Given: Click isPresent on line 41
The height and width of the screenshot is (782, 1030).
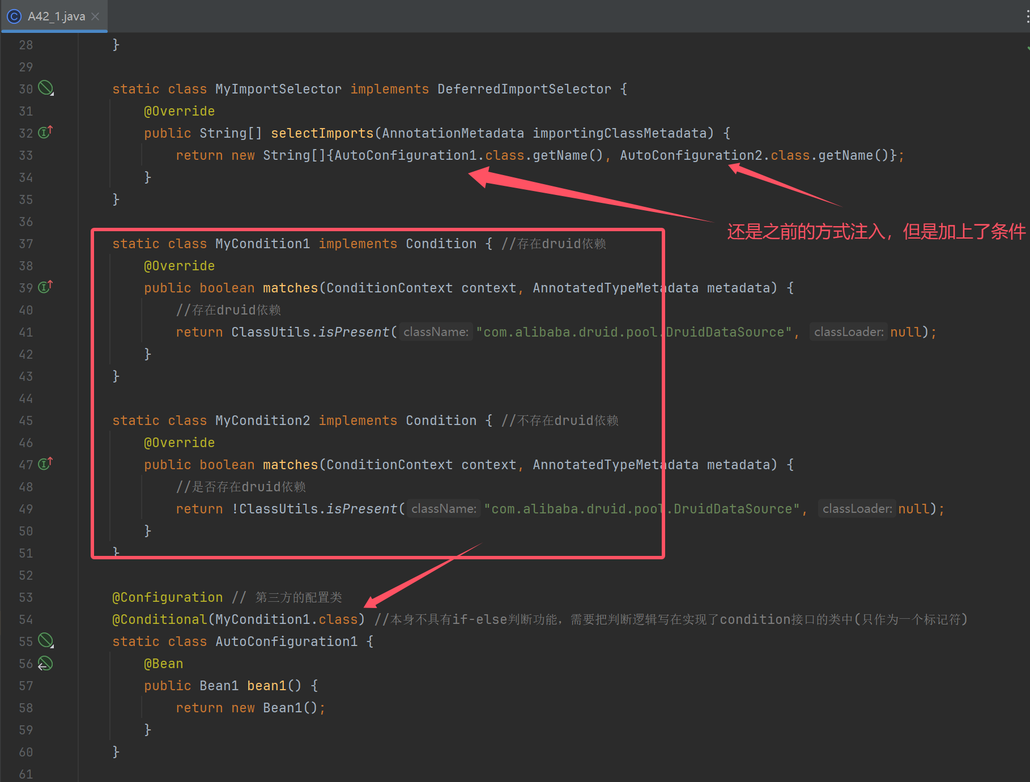Looking at the screenshot, I should point(354,332).
